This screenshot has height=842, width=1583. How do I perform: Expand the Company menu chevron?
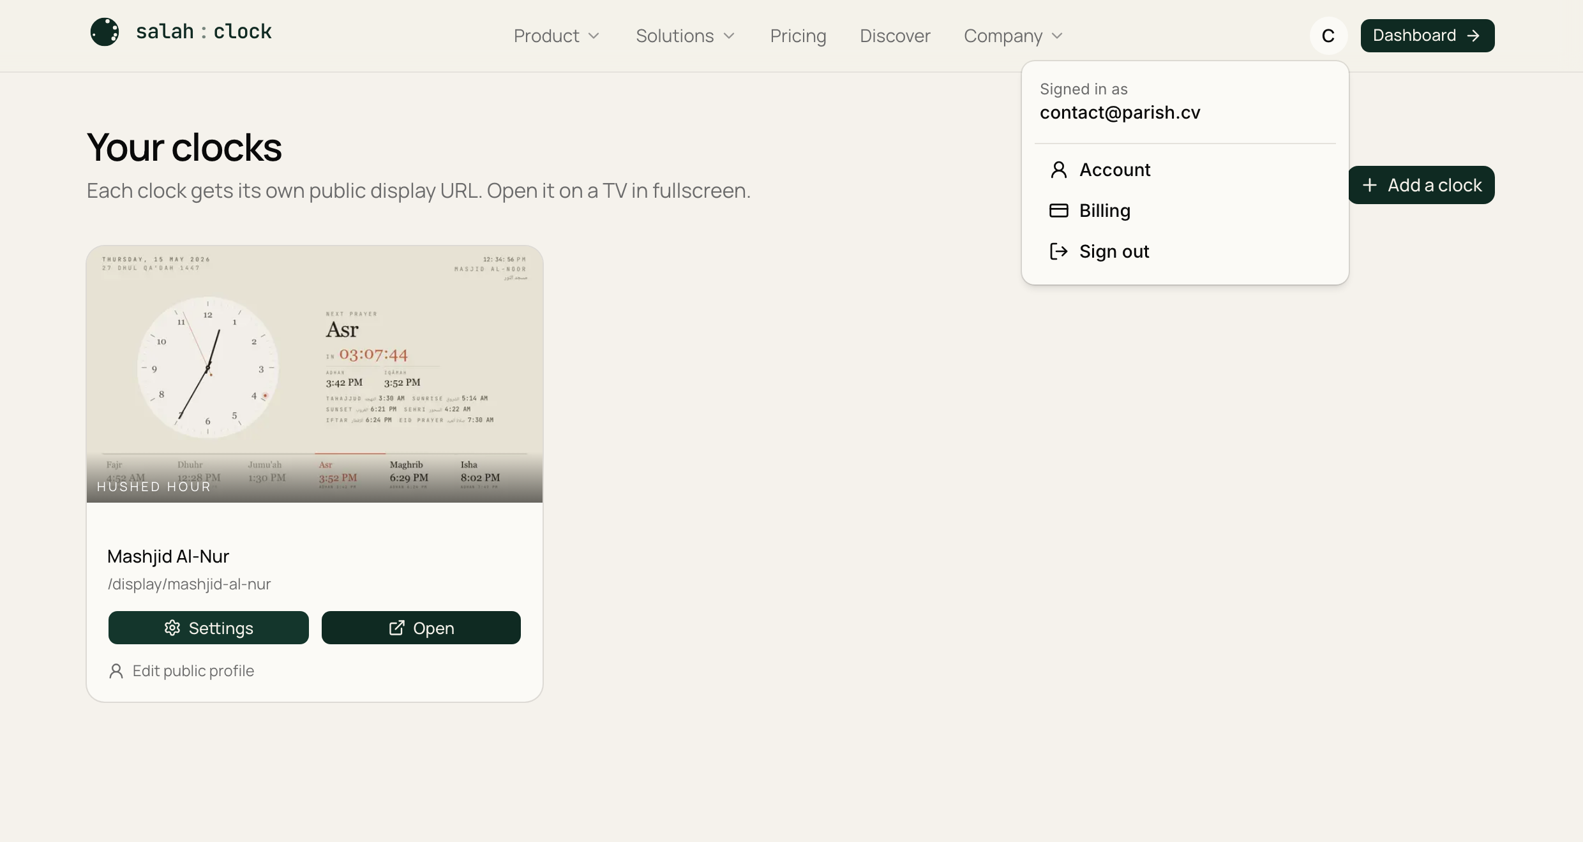point(1057,36)
